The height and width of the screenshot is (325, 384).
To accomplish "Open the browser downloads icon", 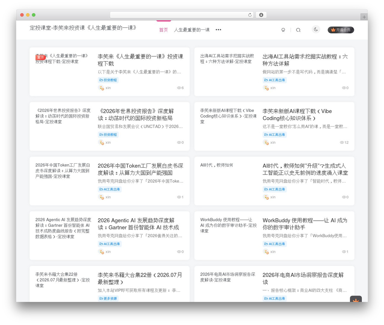I will tap(261, 15).
